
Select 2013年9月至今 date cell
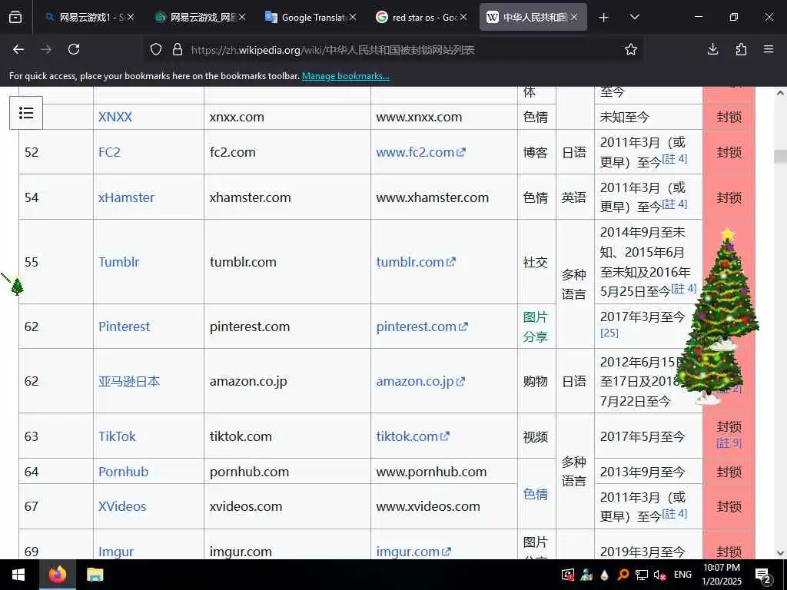pos(643,472)
